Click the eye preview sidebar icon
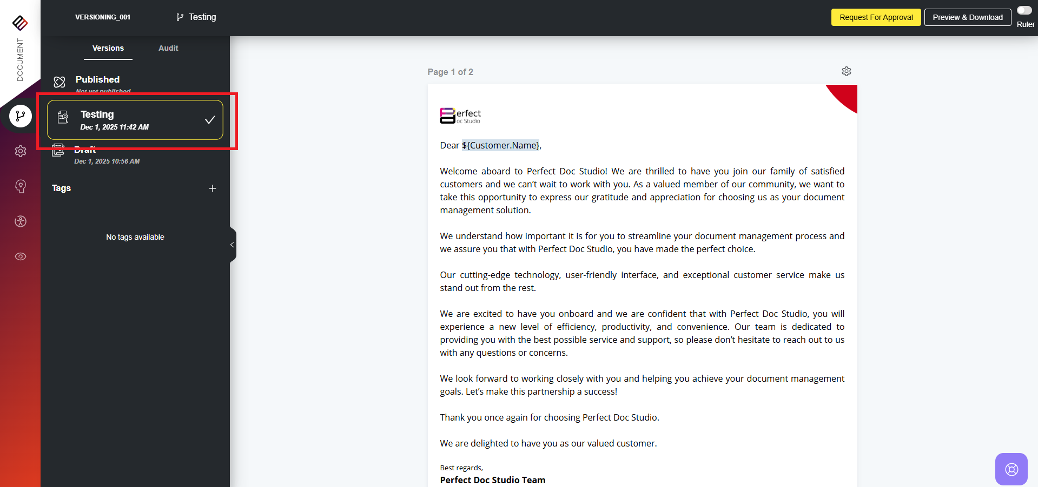Image resolution: width=1038 pixels, height=487 pixels. tap(21, 256)
